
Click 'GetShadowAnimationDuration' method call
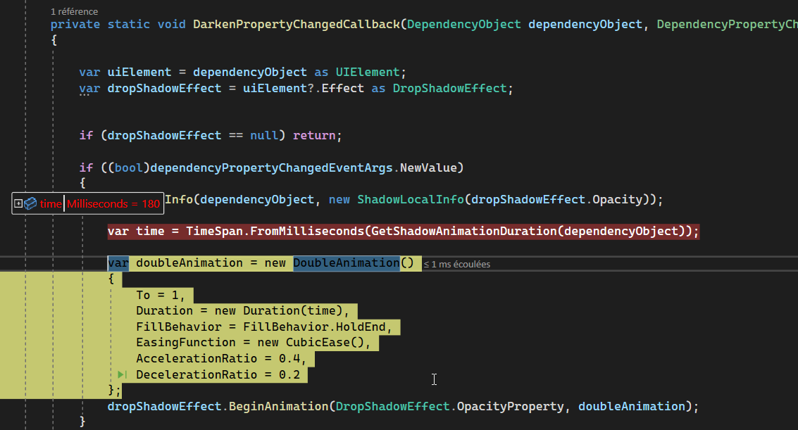[x=463, y=232]
